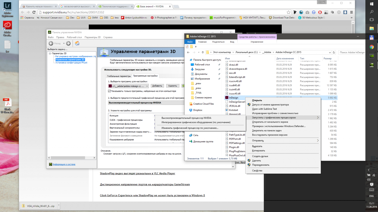Click Google Chrome taskbar icon
Viewport: 378px width, 212px height.
371,47
